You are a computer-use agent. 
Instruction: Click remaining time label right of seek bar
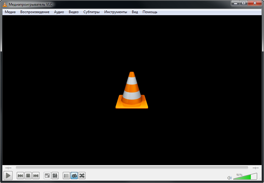[x=256, y=168]
